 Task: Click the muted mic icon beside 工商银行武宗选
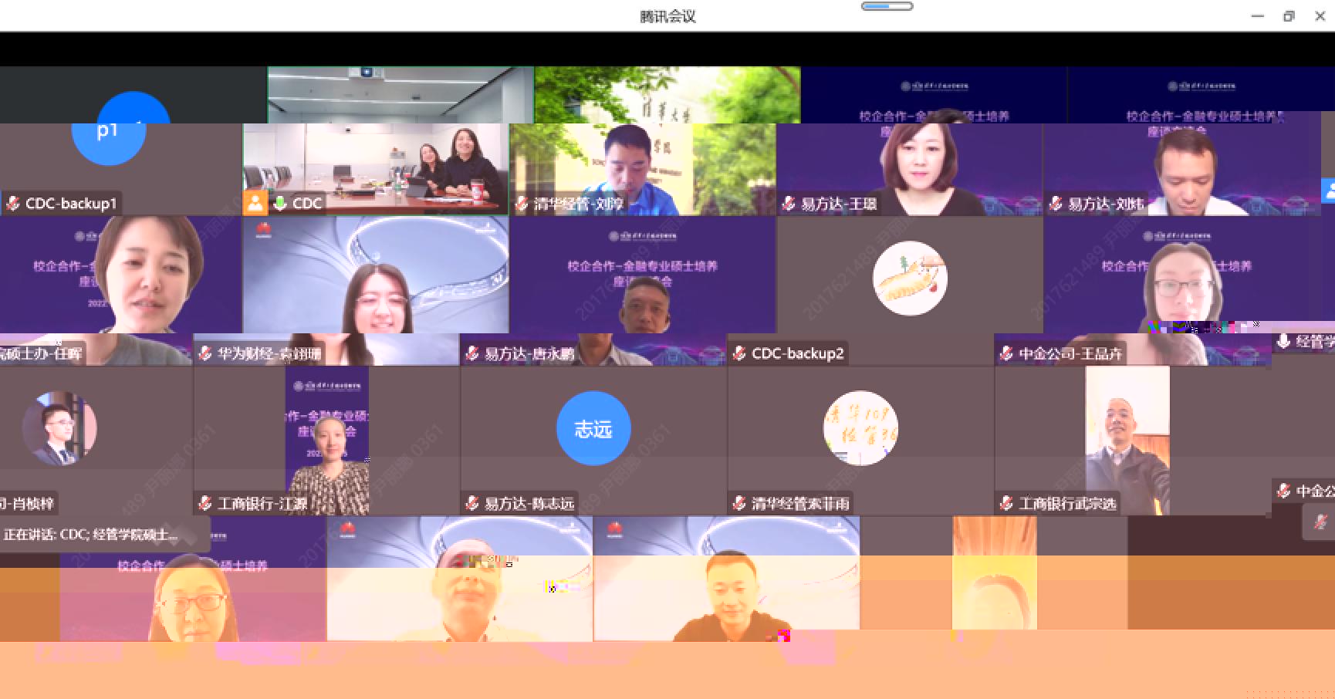(x=1006, y=504)
